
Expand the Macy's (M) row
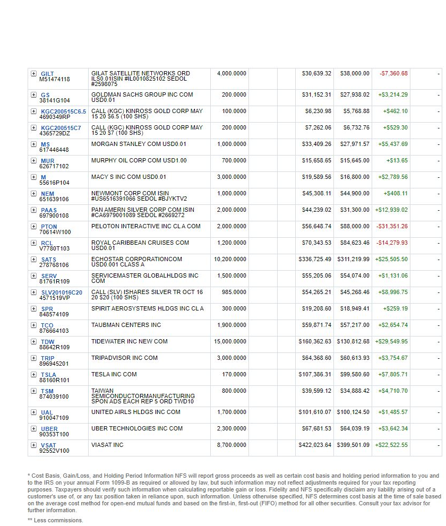coord(33,177)
